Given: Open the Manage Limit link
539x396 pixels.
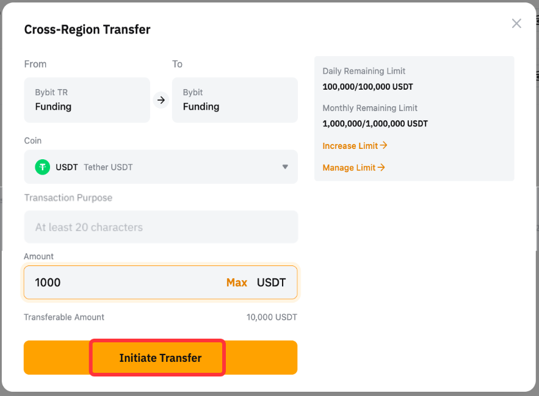Looking at the screenshot, I should [x=349, y=168].
